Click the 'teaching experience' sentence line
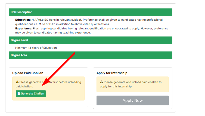 click(x=53, y=33)
